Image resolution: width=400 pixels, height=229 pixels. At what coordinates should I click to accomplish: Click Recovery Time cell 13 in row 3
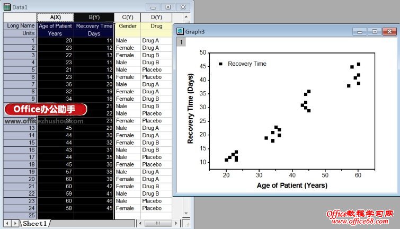click(x=94, y=55)
